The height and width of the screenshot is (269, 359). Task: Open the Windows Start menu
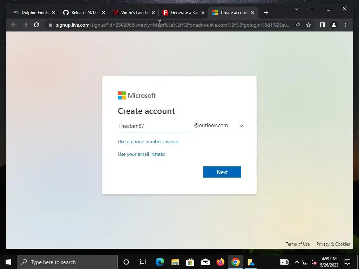(x=8, y=262)
